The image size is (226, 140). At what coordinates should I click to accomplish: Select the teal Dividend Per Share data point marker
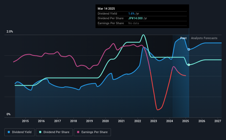point(189,65)
